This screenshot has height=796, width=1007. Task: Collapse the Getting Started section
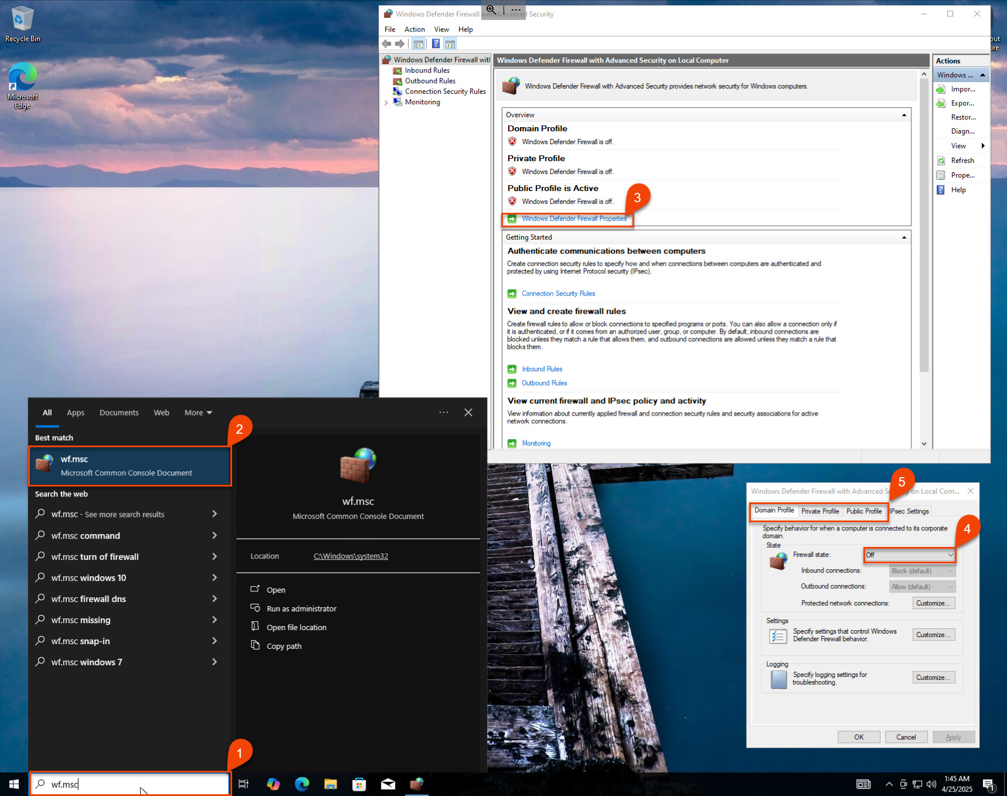[x=904, y=237]
